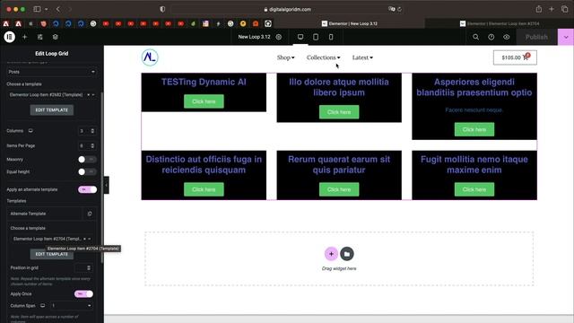574x323 pixels.
Task: Open the Column Span dropdown
Action: (x=72, y=305)
